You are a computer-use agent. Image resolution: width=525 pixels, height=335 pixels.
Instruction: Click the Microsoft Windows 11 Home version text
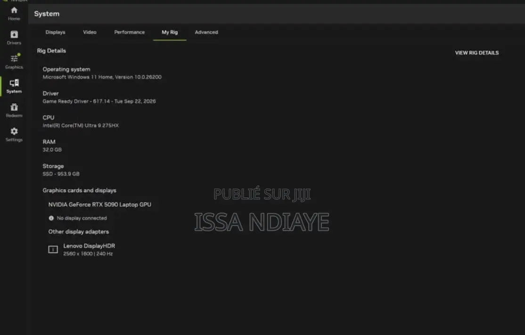click(x=102, y=77)
